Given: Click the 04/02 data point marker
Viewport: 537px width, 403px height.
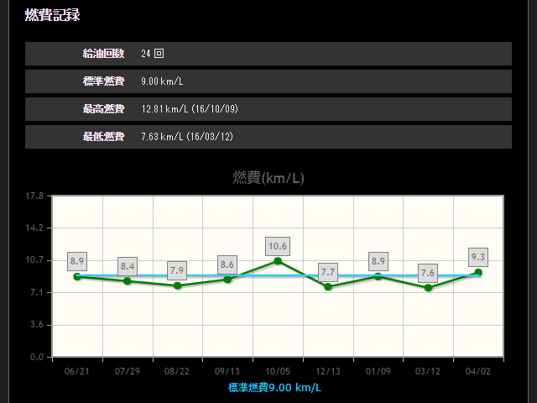Looking at the screenshot, I should click(x=478, y=272).
